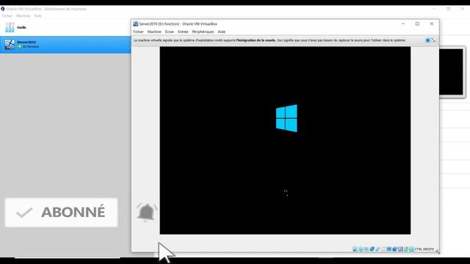Dismiss the mouse integration notification message
The height and width of the screenshot is (264, 470).
(x=427, y=40)
